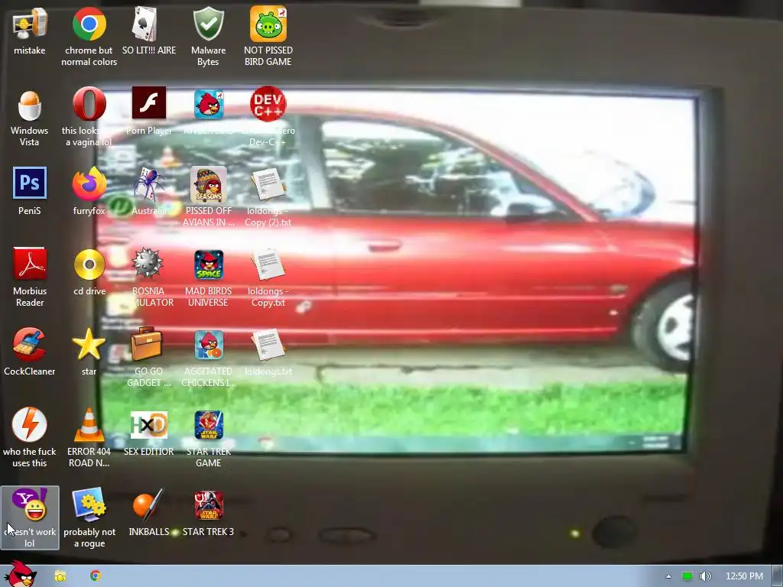Select the yellow 'star' icon

click(x=89, y=345)
